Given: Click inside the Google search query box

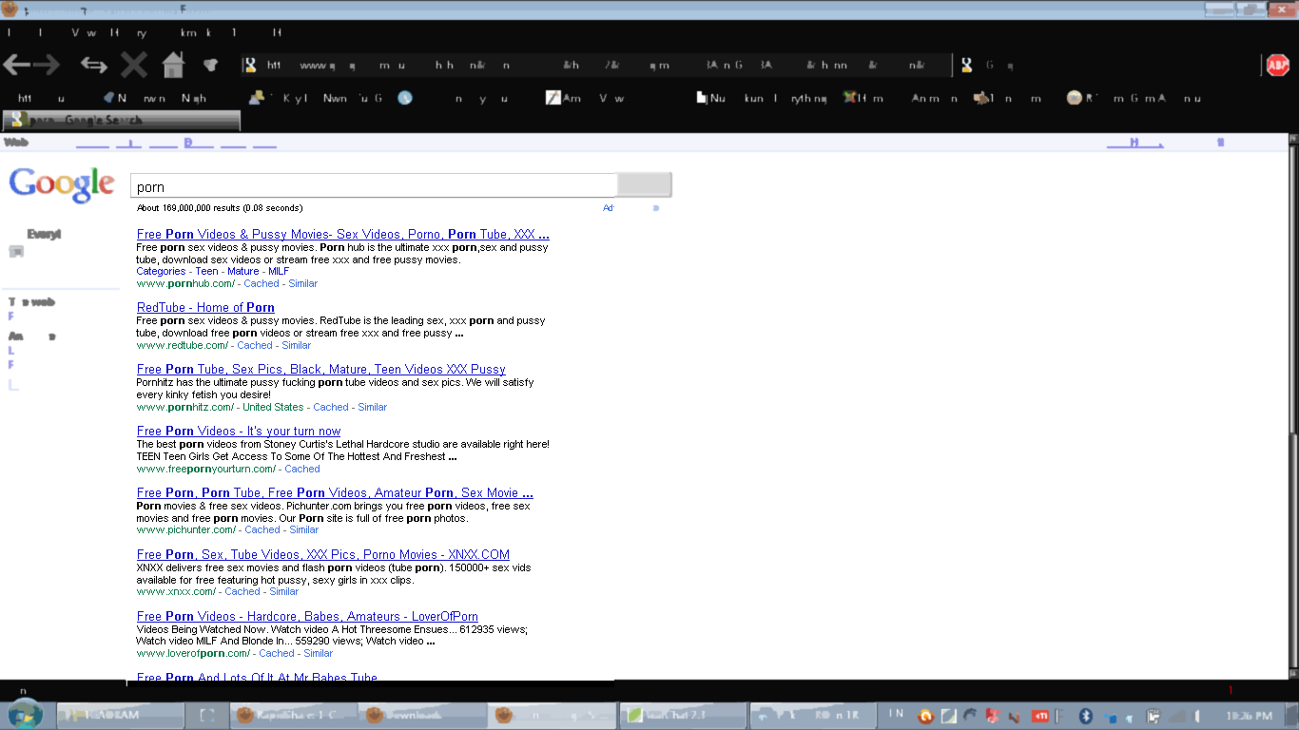Looking at the screenshot, I should pos(373,186).
